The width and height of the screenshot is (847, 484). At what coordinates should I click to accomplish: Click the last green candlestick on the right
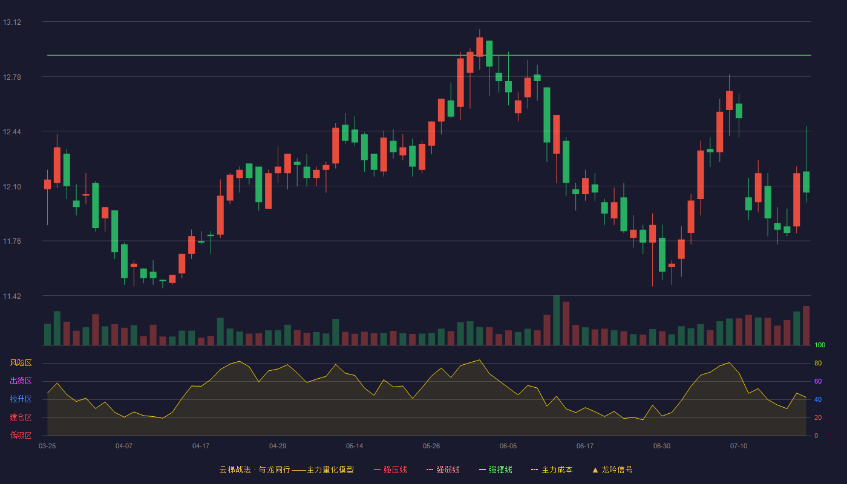coord(806,181)
